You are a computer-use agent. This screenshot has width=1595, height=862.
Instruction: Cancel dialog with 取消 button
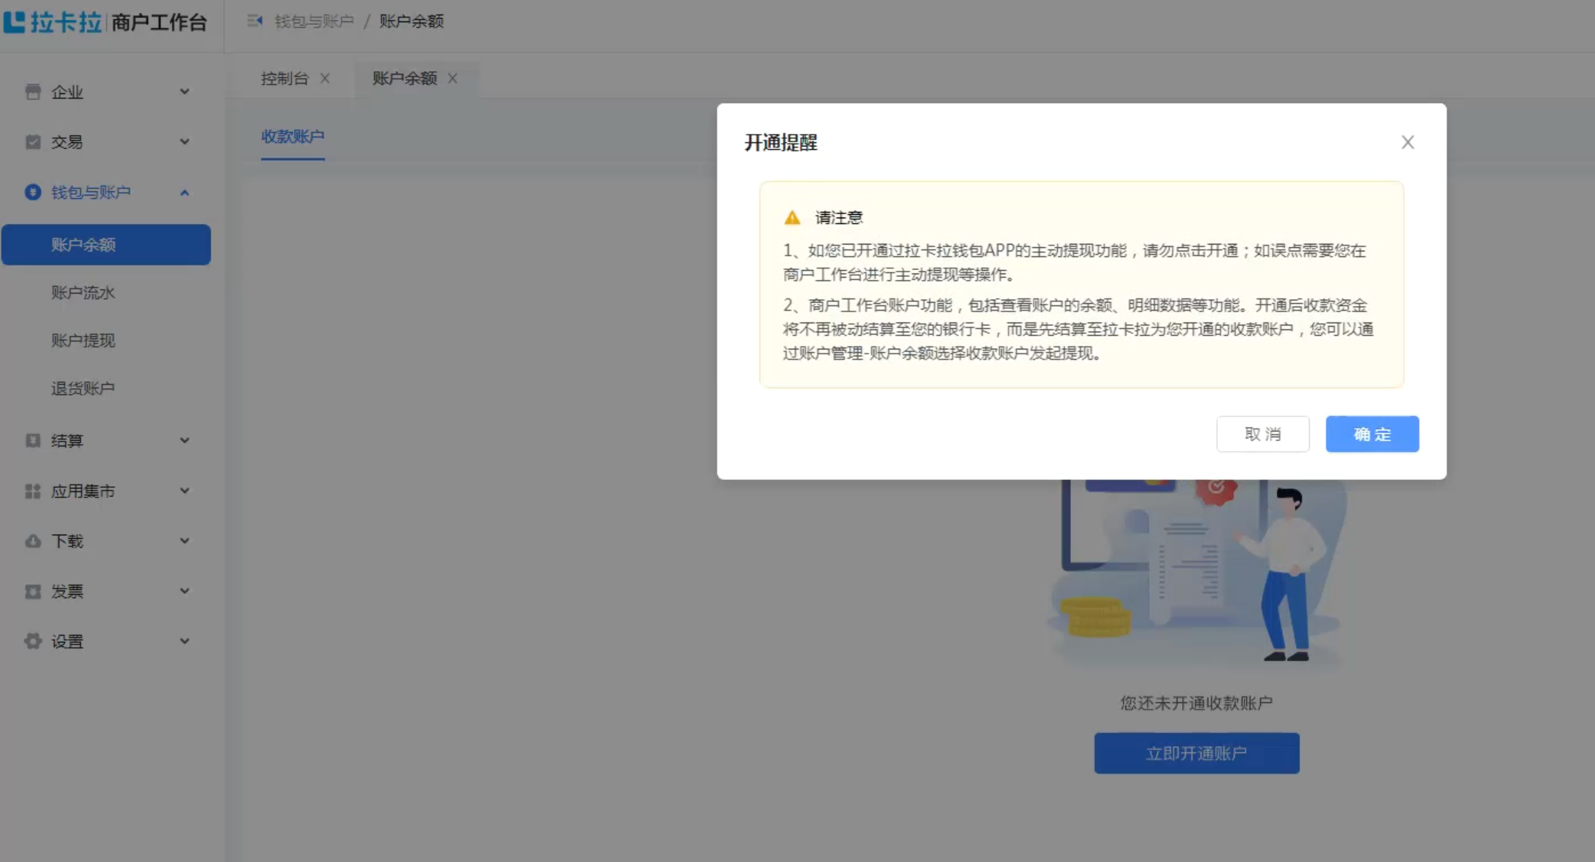(1263, 434)
